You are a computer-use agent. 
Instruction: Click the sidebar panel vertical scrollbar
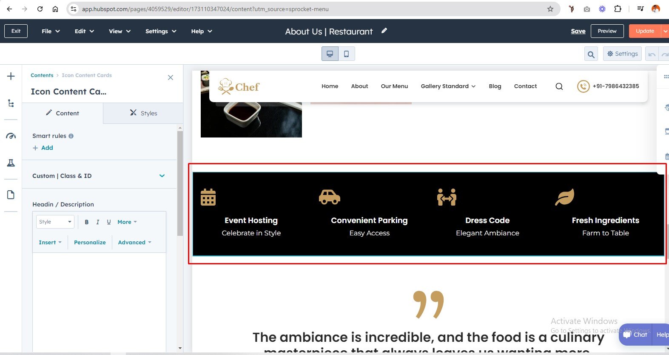click(x=180, y=183)
